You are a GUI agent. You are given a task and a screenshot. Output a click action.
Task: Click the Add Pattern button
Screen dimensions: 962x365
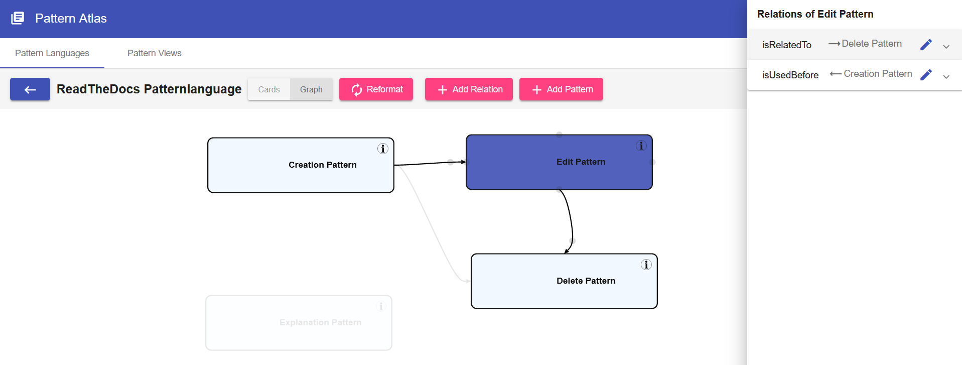tap(561, 89)
